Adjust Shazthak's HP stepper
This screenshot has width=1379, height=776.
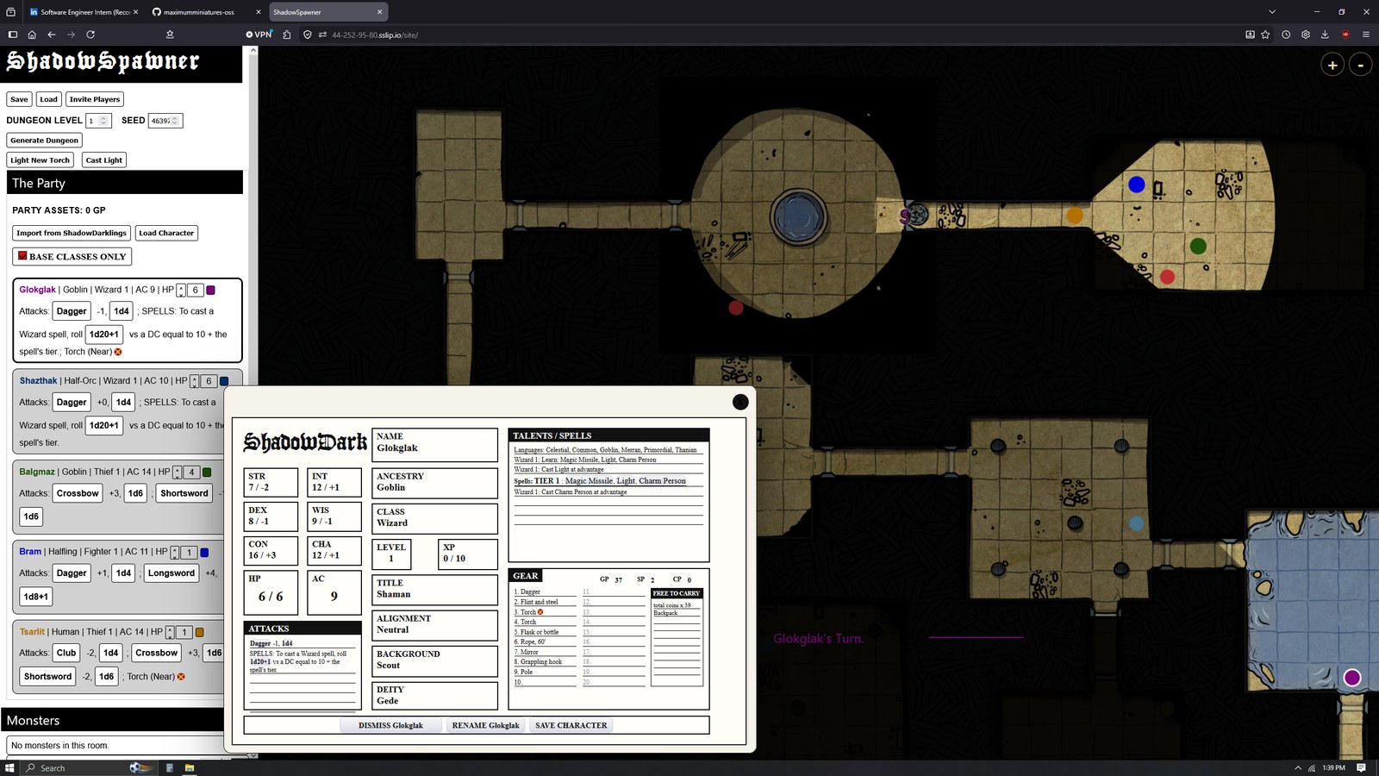click(194, 381)
